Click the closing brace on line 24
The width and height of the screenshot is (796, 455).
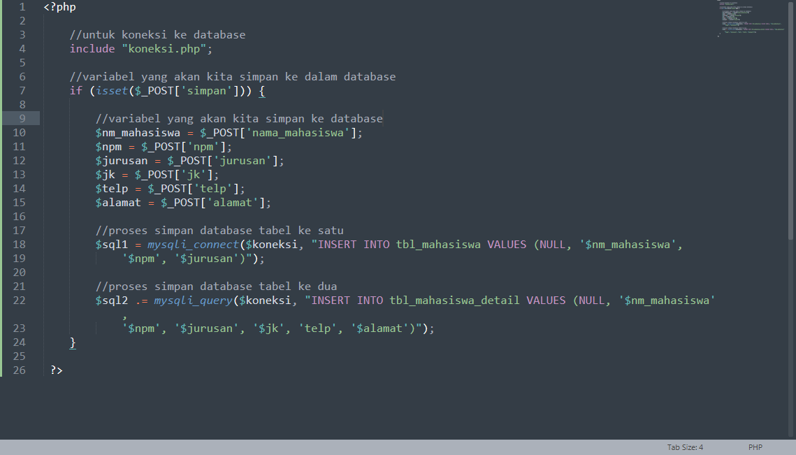coord(72,342)
